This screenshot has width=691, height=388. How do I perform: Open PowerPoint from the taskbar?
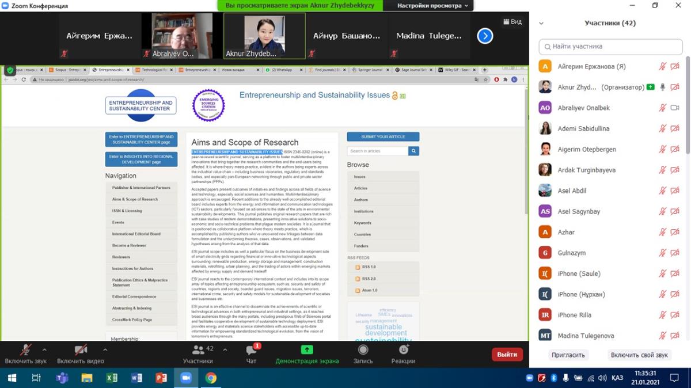[x=161, y=378]
